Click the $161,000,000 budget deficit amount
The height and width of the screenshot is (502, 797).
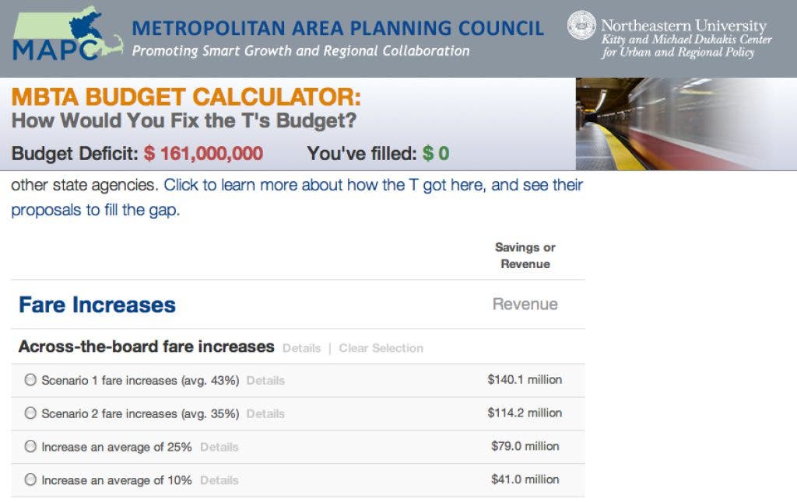point(203,153)
